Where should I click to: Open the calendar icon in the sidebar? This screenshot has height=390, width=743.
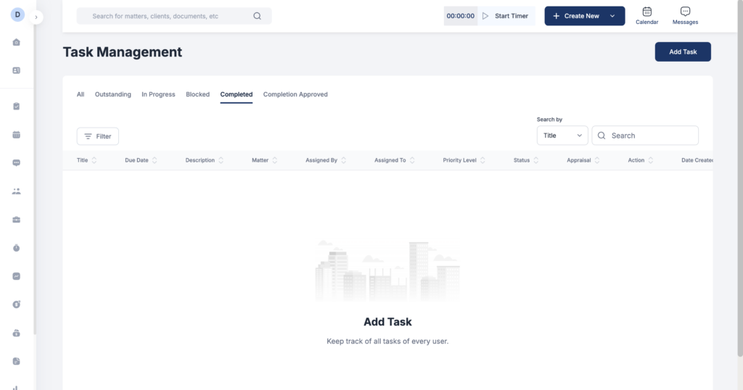(17, 135)
